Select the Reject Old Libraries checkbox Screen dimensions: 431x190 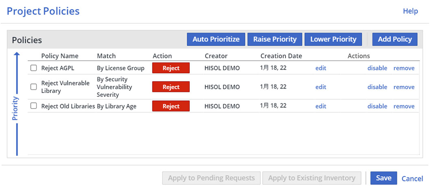tap(34, 106)
